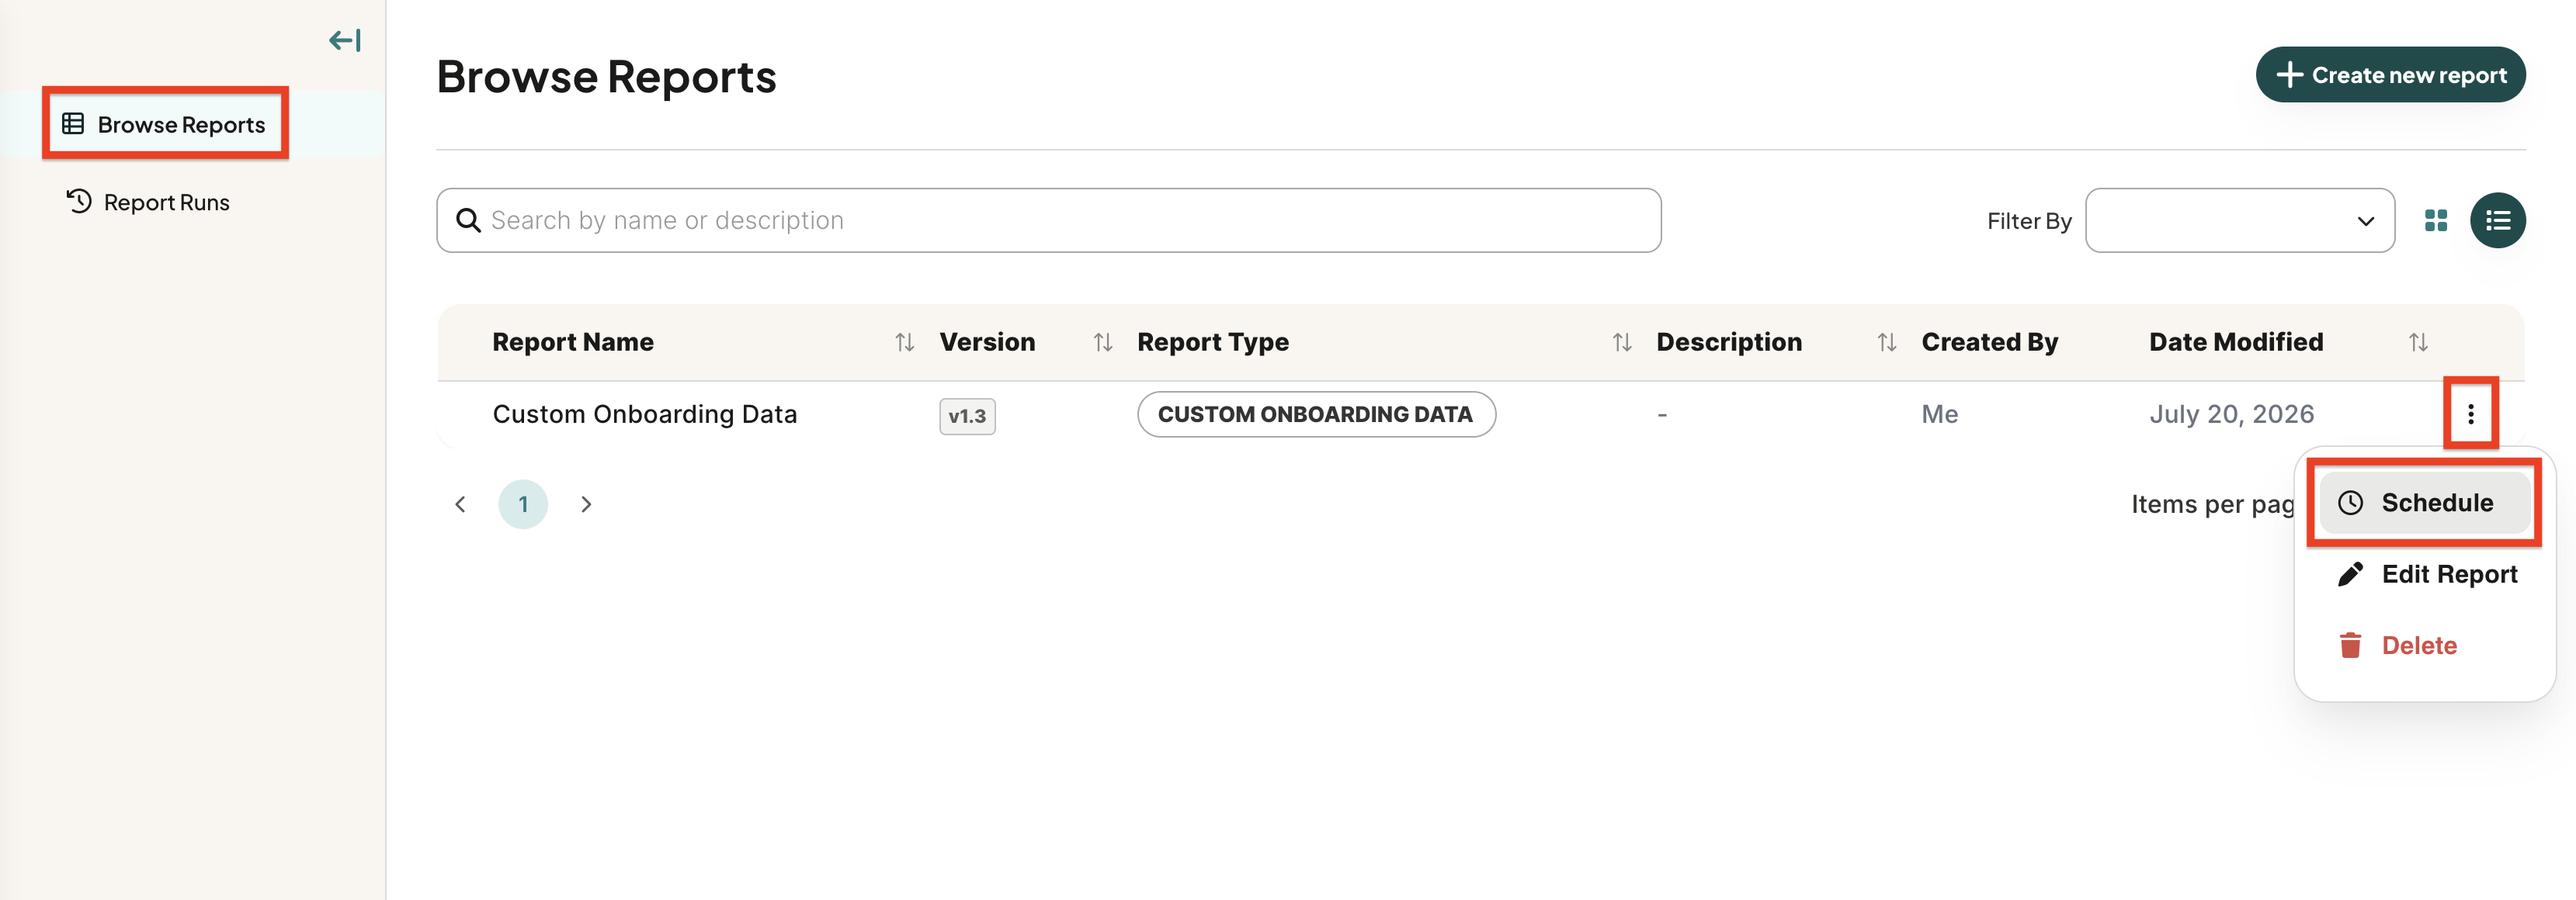This screenshot has height=900, width=2576.
Task: Sort by Report Name column arrows
Action: coord(904,341)
